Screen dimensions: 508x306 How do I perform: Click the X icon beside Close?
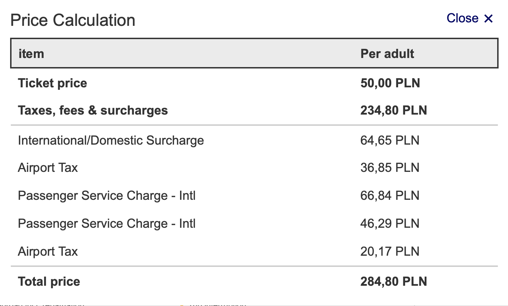click(x=488, y=19)
